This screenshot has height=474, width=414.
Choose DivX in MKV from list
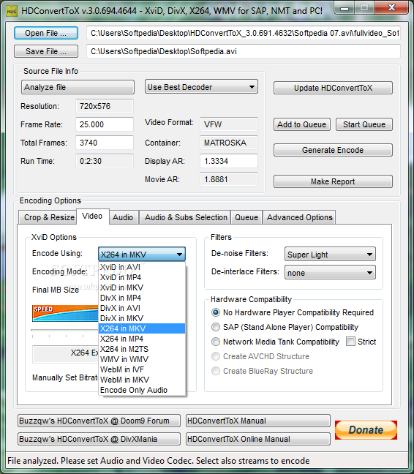(x=142, y=318)
